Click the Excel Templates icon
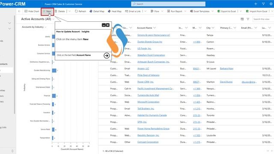This screenshot has height=154, width=274. (191, 12)
